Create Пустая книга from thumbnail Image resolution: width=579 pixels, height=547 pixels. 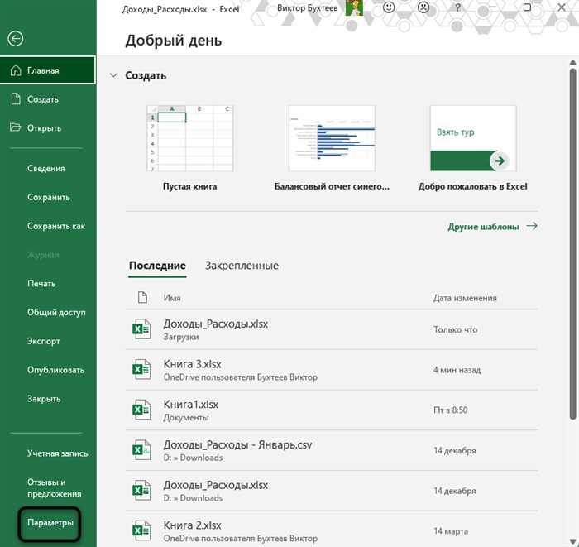tap(190, 138)
